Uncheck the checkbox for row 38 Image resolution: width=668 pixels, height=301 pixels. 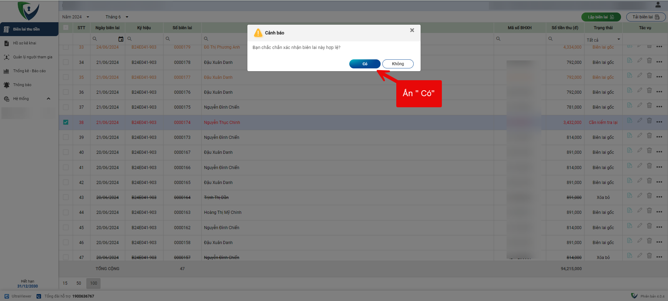pyautogui.click(x=66, y=122)
